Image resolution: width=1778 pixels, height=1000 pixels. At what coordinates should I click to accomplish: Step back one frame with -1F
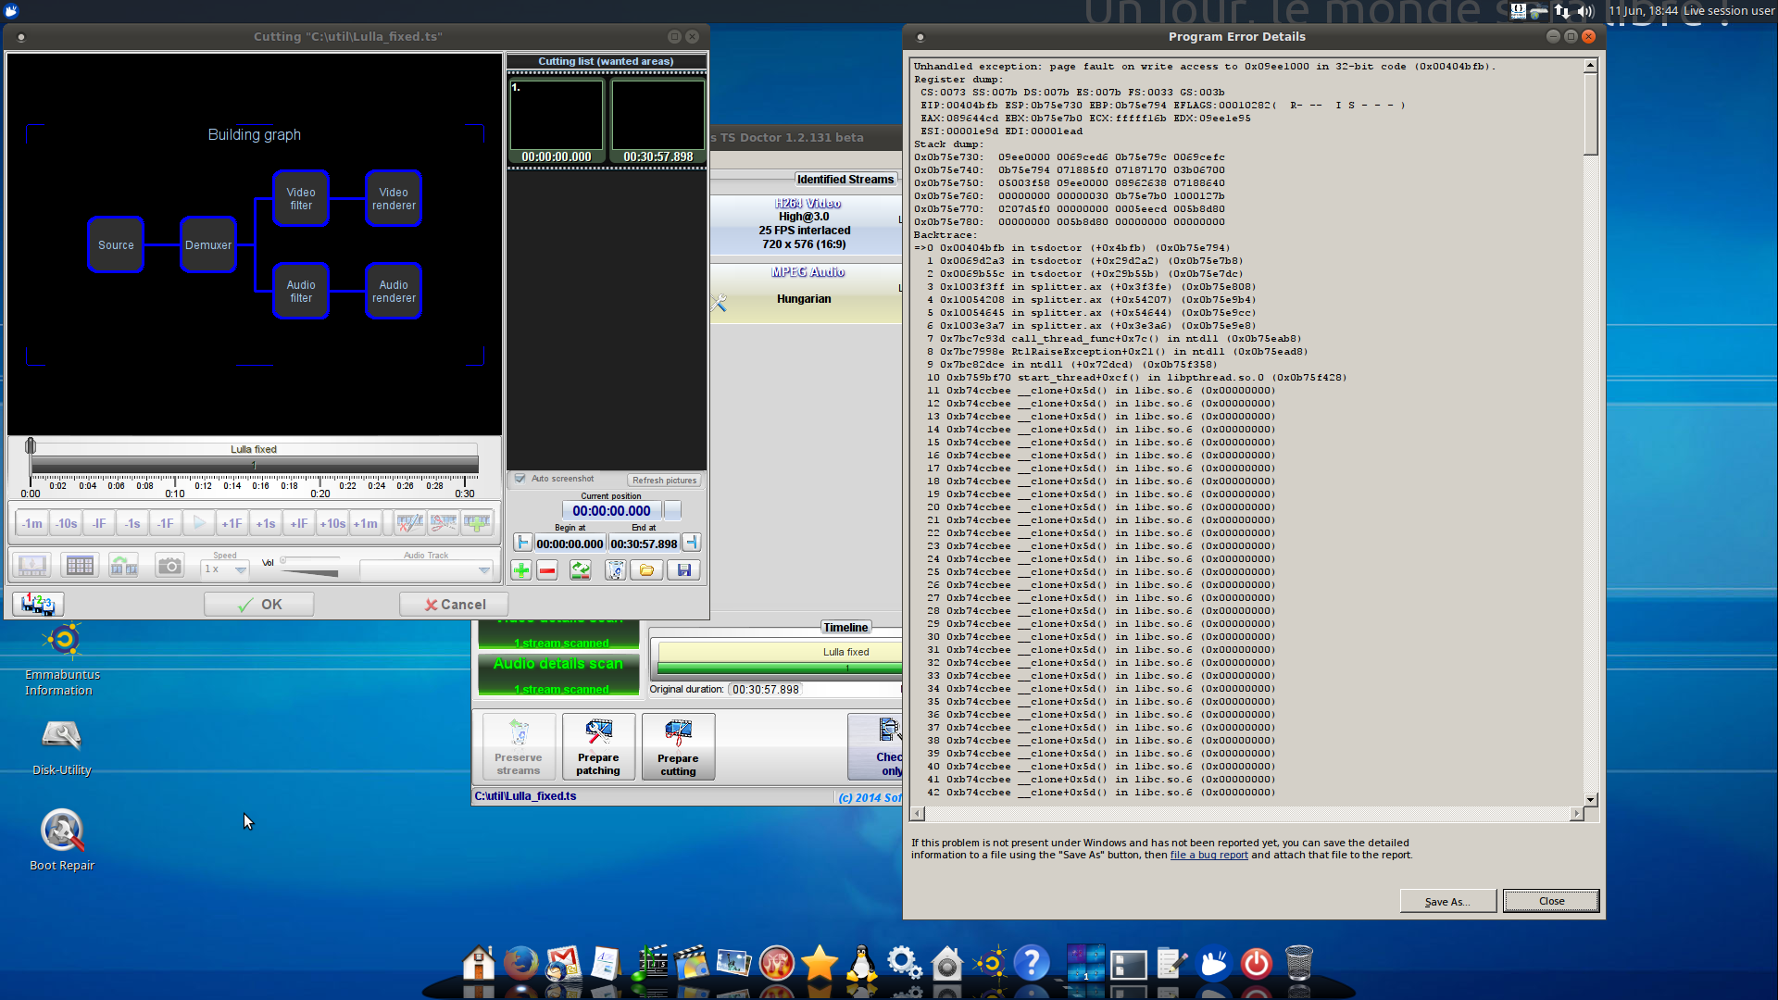pos(166,523)
